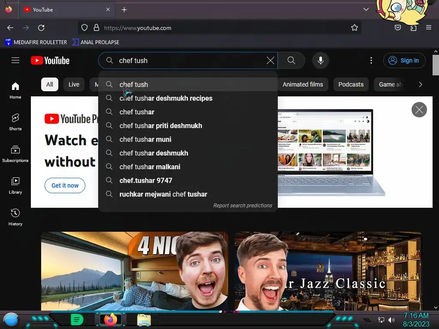Dismiss the YouTube Premium banner
The width and height of the screenshot is (439, 329).
tap(419, 110)
